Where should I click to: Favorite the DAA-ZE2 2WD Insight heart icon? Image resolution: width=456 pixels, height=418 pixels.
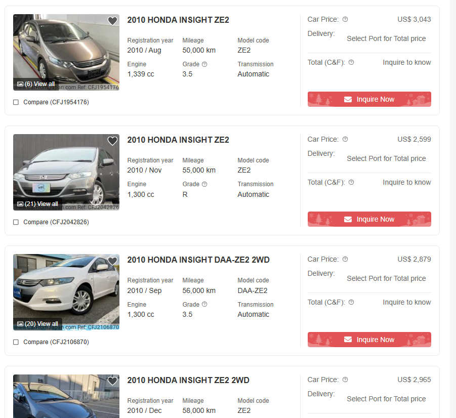pyautogui.click(x=112, y=261)
